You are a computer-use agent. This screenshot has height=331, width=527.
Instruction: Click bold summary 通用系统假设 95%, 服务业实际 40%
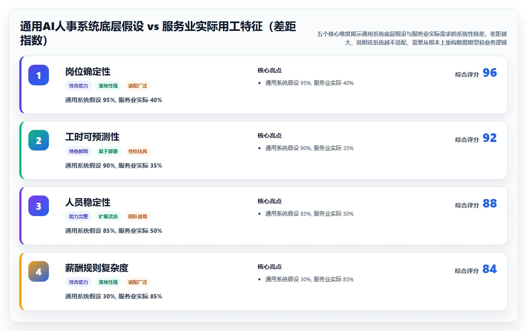pos(114,100)
